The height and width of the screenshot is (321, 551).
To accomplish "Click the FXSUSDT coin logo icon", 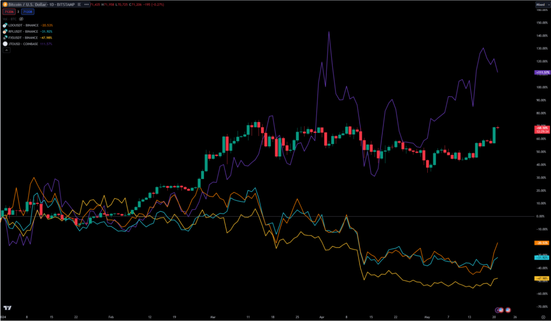I will click(x=5, y=38).
